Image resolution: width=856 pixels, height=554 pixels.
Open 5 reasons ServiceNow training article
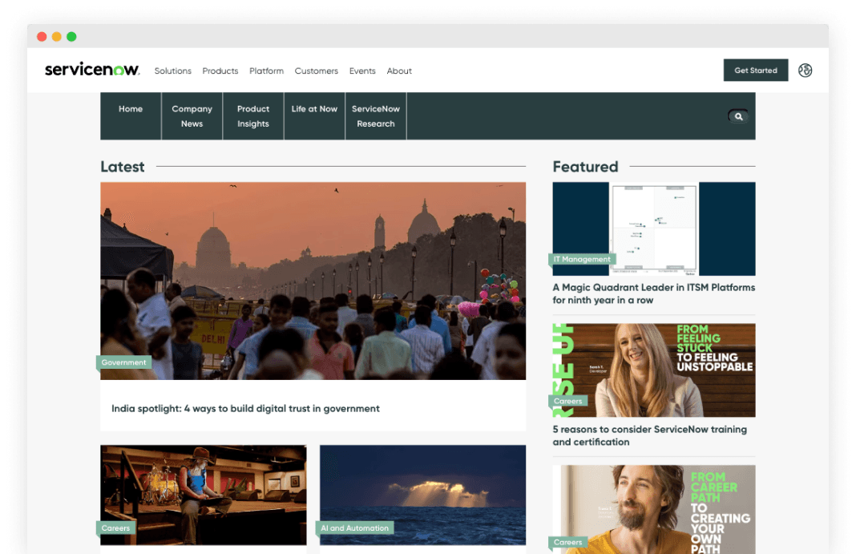point(650,435)
